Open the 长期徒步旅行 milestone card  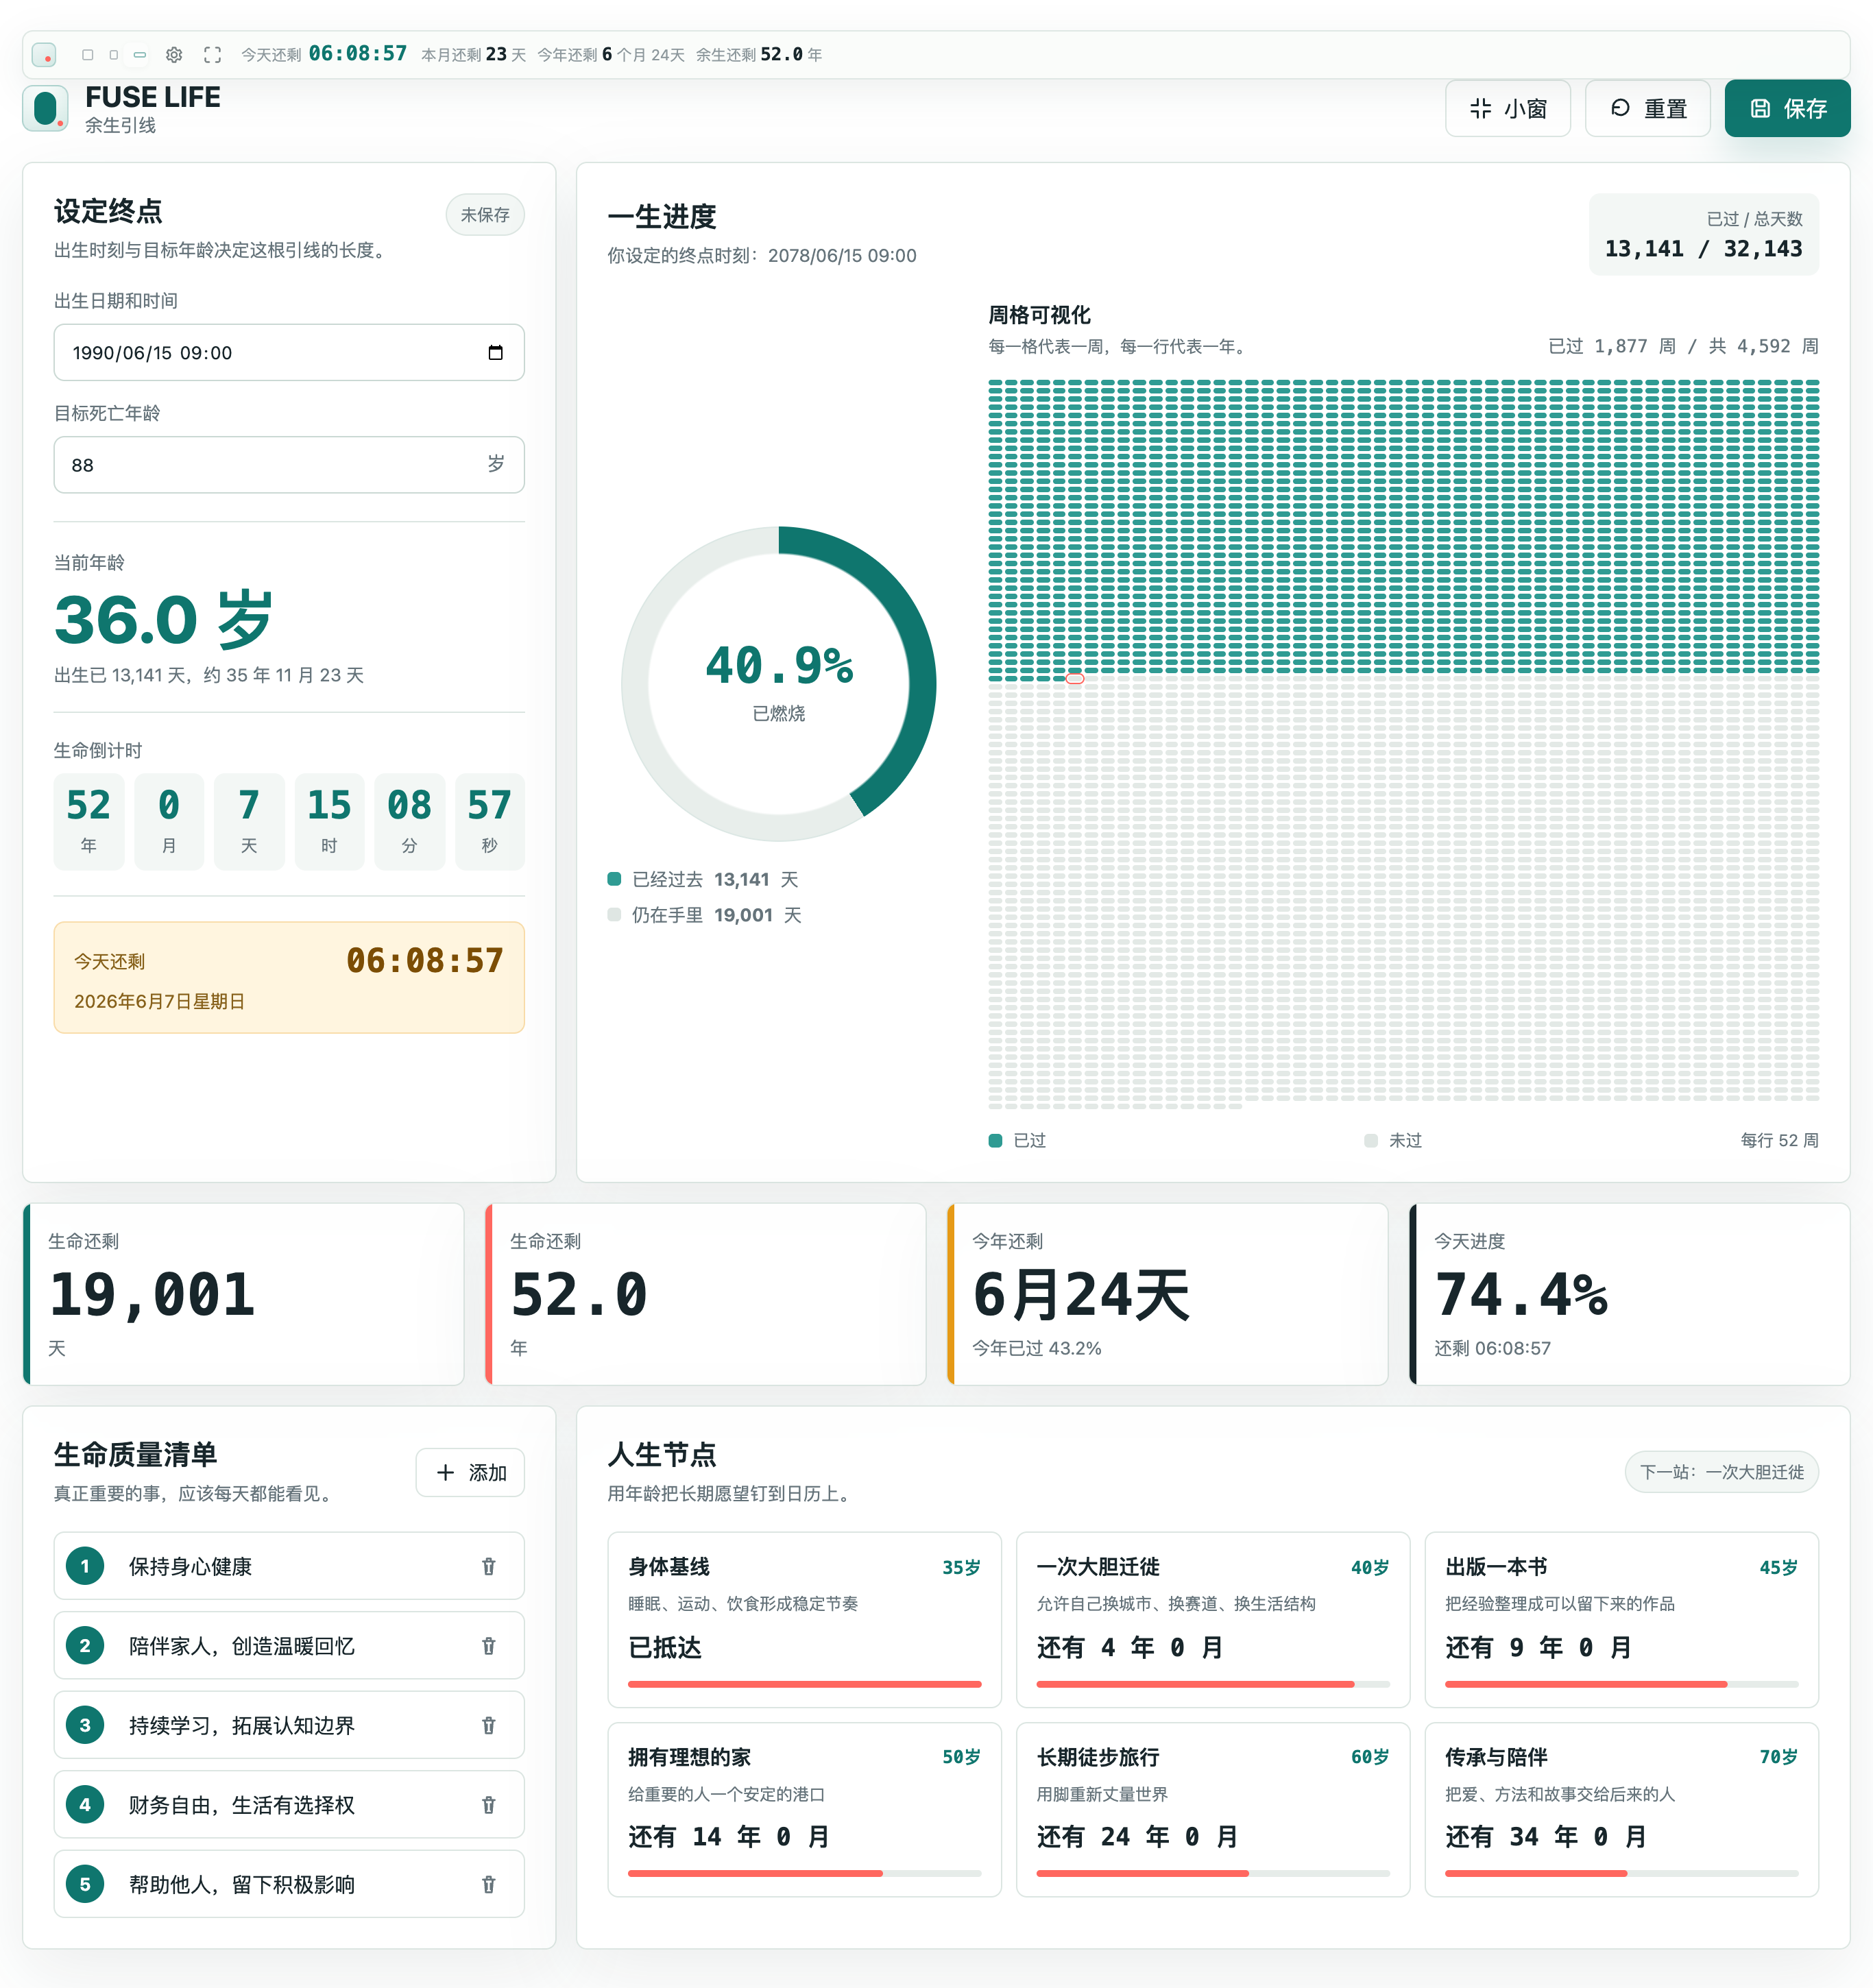coord(1213,1809)
